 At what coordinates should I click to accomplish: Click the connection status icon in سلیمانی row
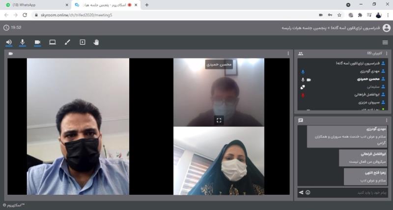click(x=303, y=88)
